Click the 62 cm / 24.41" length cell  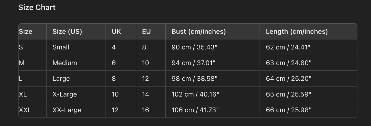288,47
